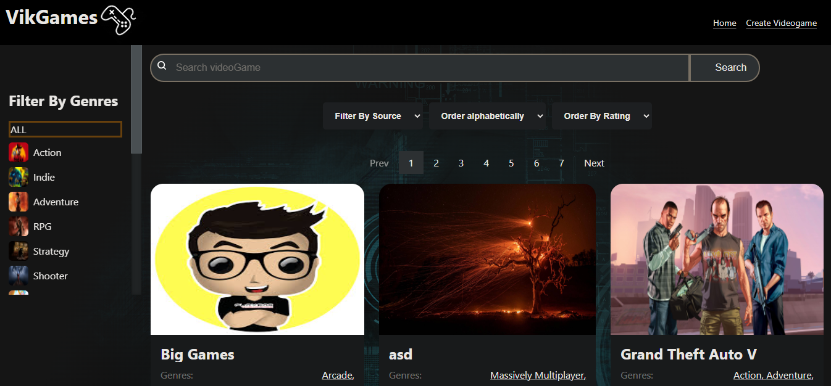Screen dimensions: 831x386
Task: Select the Indie genre icon
Action: 18,177
